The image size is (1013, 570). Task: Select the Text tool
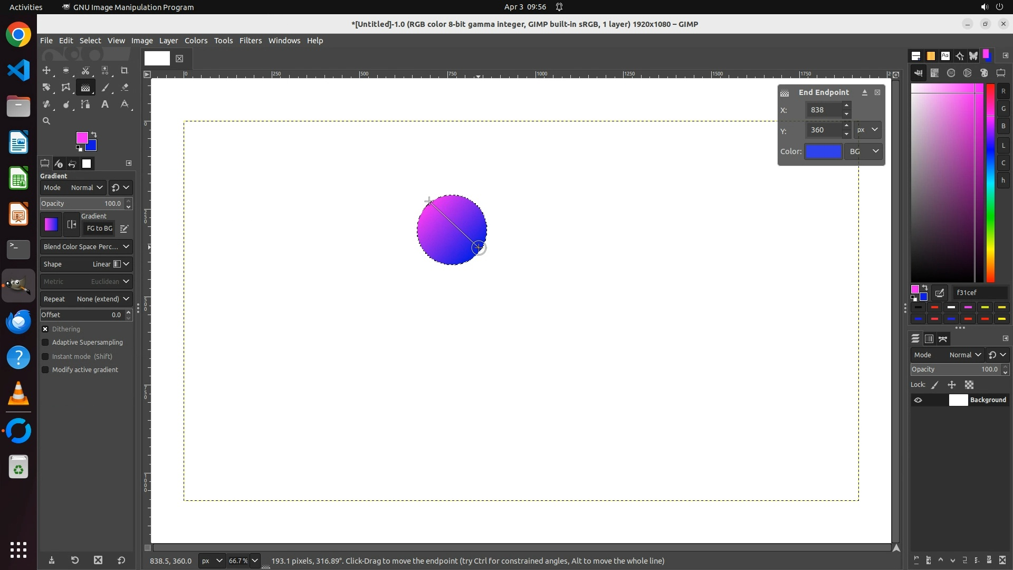tap(105, 104)
